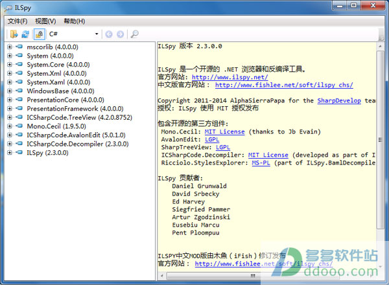Click the Mono.Cecil assembly icon
This screenshot has height=285, width=389.
pos(19,126)
